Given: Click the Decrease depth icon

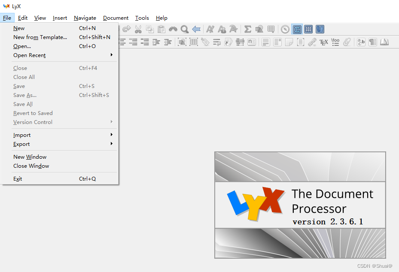Looking at the screenshot, I should point(168,42).
